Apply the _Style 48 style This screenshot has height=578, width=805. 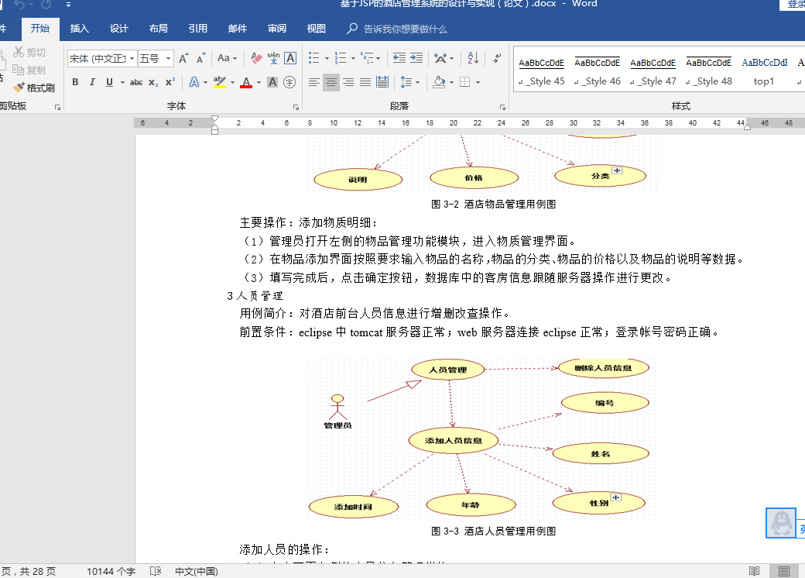coord(708,71)
